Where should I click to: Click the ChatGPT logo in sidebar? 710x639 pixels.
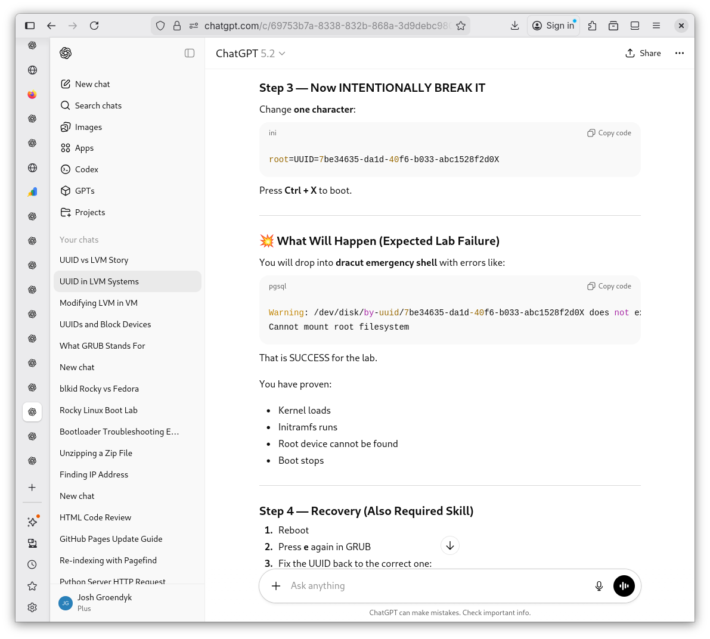66,53
